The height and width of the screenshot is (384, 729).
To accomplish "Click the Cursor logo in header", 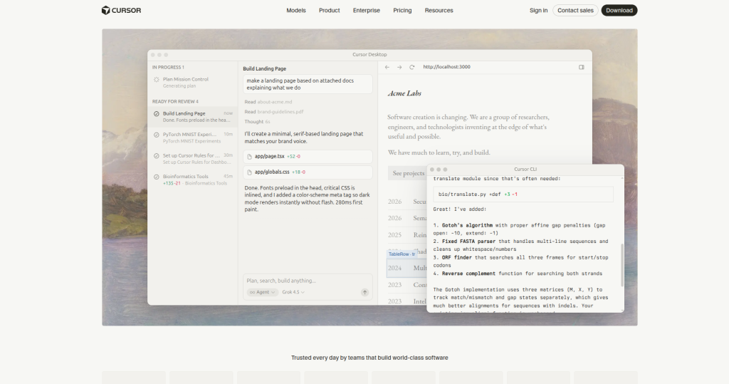I will pyautogui.click(x=121, y=10).
